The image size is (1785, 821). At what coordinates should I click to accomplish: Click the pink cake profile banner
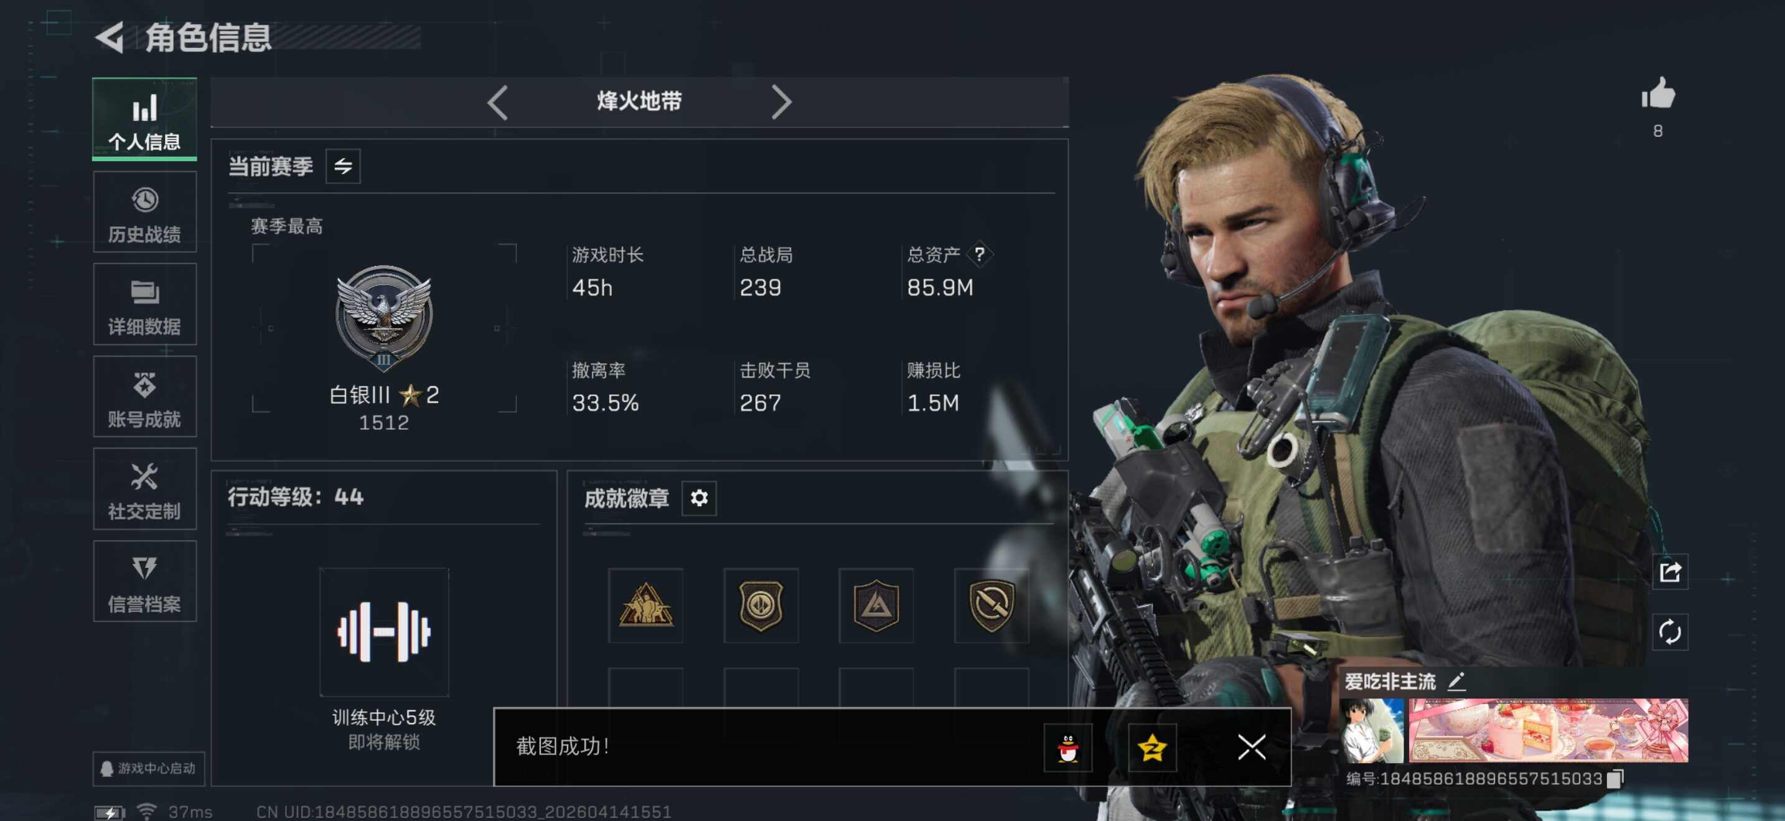[x=1548, y=730]
